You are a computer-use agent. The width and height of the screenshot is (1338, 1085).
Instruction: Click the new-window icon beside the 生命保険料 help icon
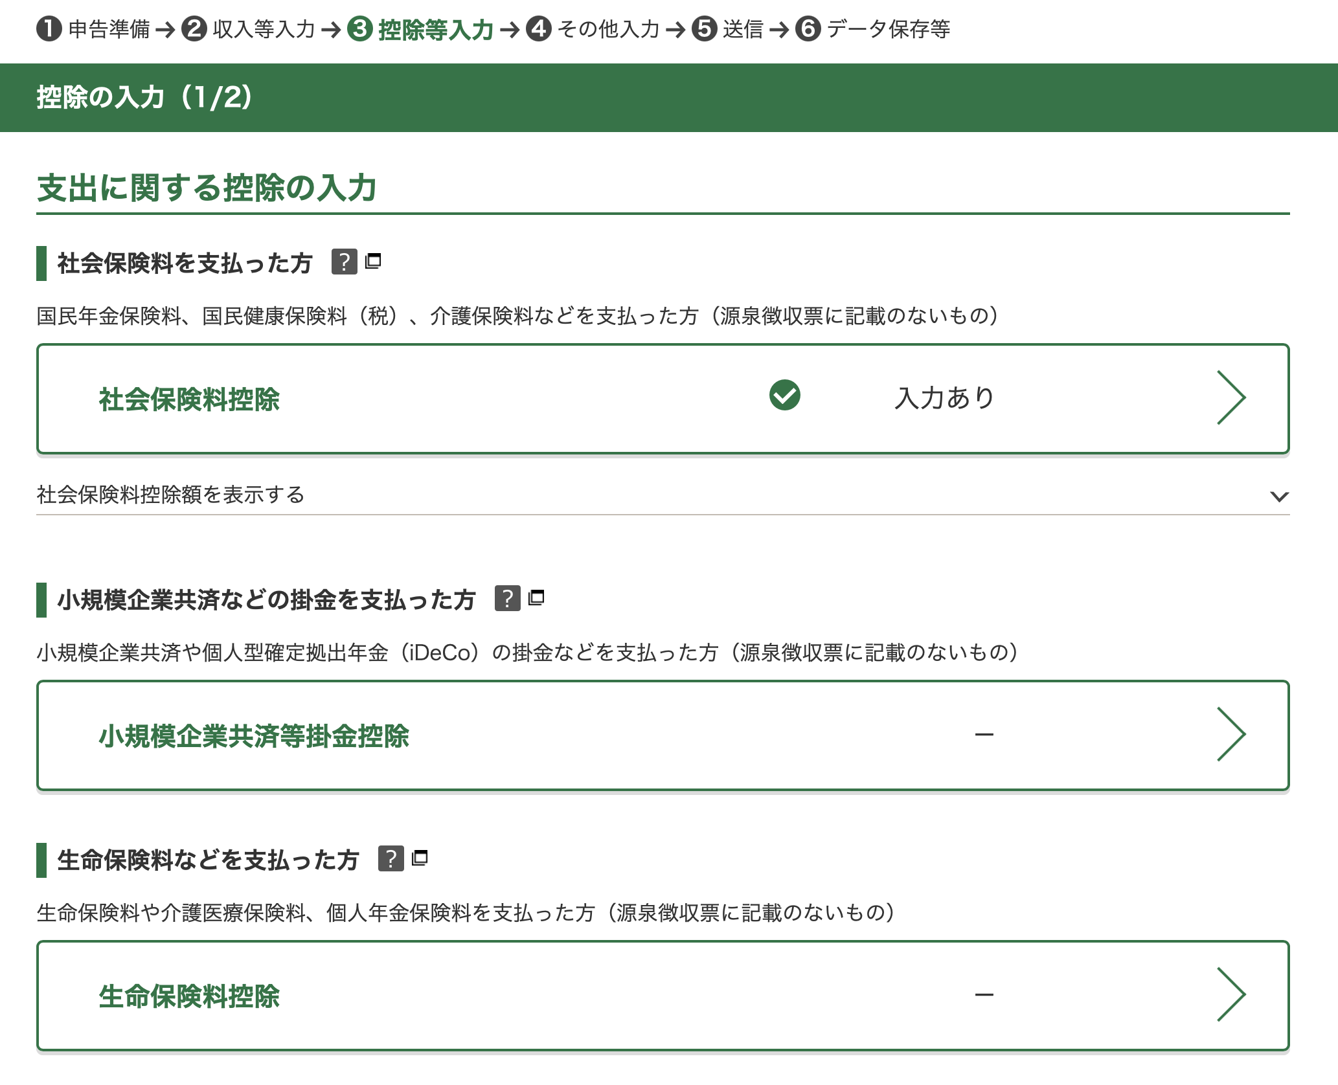tap(420, 858)
